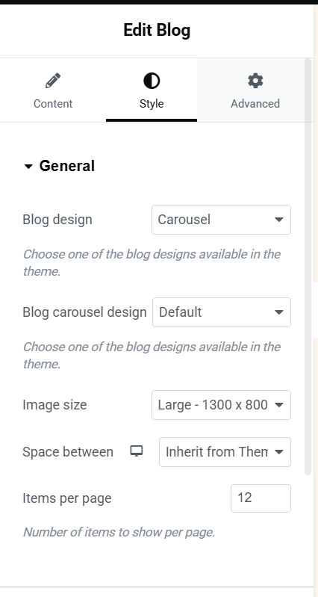The width and height of the screenshot is (318, 597).
Task: Click the panel vertical scrollbar
Action: point(308,267)
